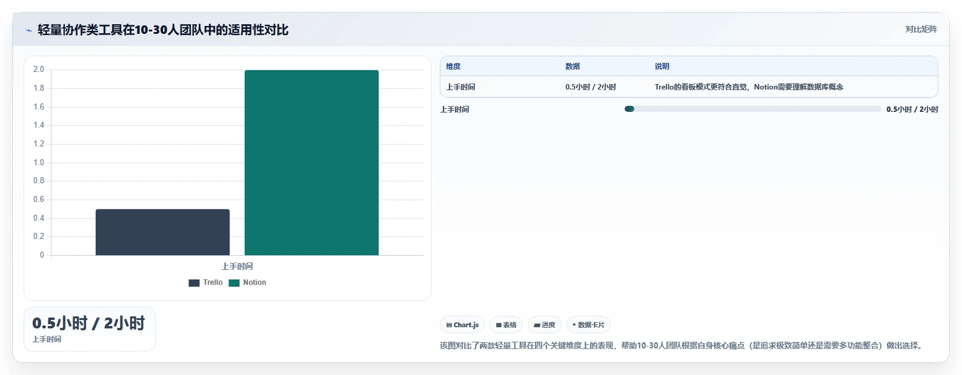This screenshot has width=962, height=375.
Task: Click the 0.5小时 / 2小时 table cell
Action: (591, 87)
